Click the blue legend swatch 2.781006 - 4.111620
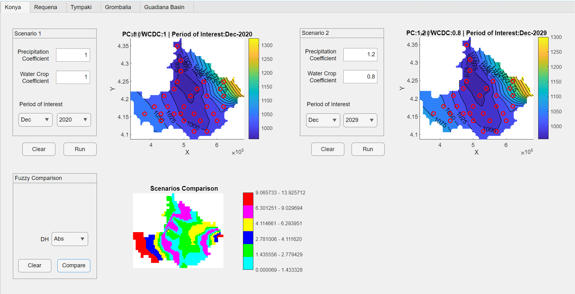 point(248,237)
